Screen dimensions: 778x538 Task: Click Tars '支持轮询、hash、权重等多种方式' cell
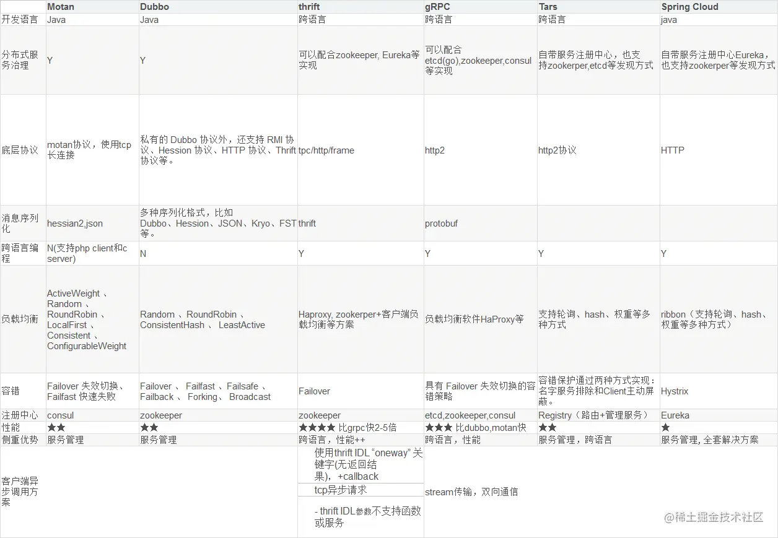[595, 319]
